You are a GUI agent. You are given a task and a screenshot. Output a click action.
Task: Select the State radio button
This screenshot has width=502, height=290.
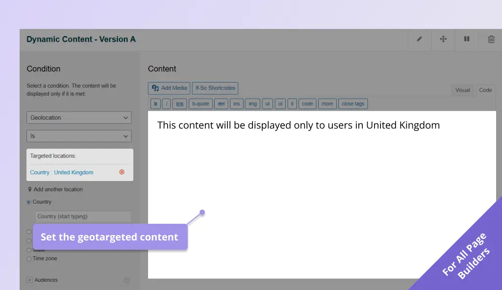(29, 250)
